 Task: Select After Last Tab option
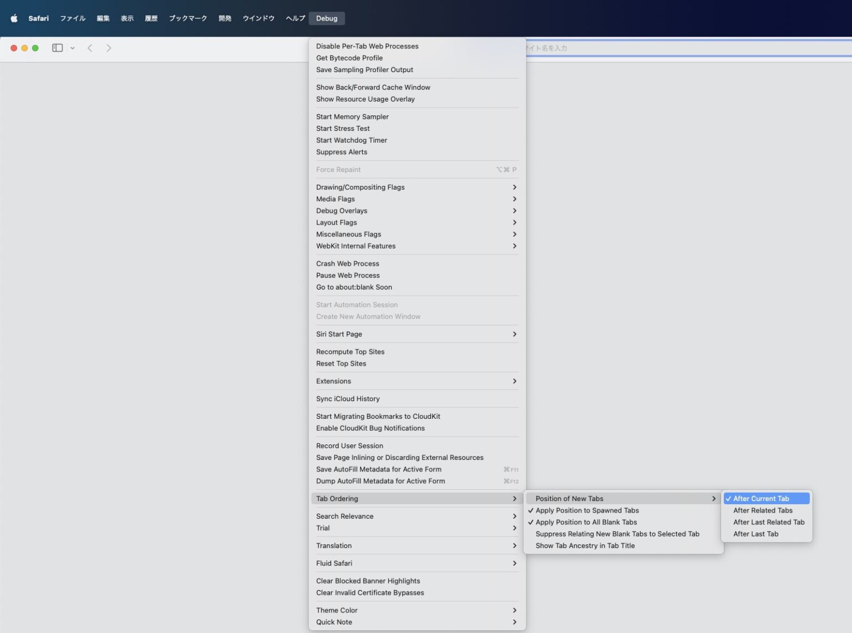coord(755,534)
